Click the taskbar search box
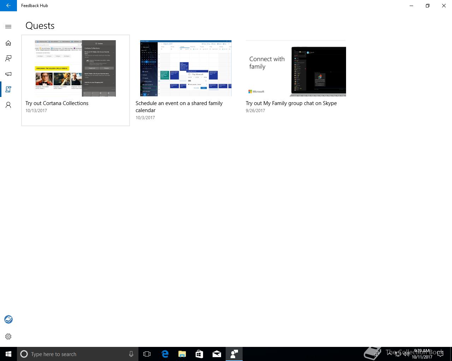The width and height of the screenshot is (452, 361). [x=78, y=354]
